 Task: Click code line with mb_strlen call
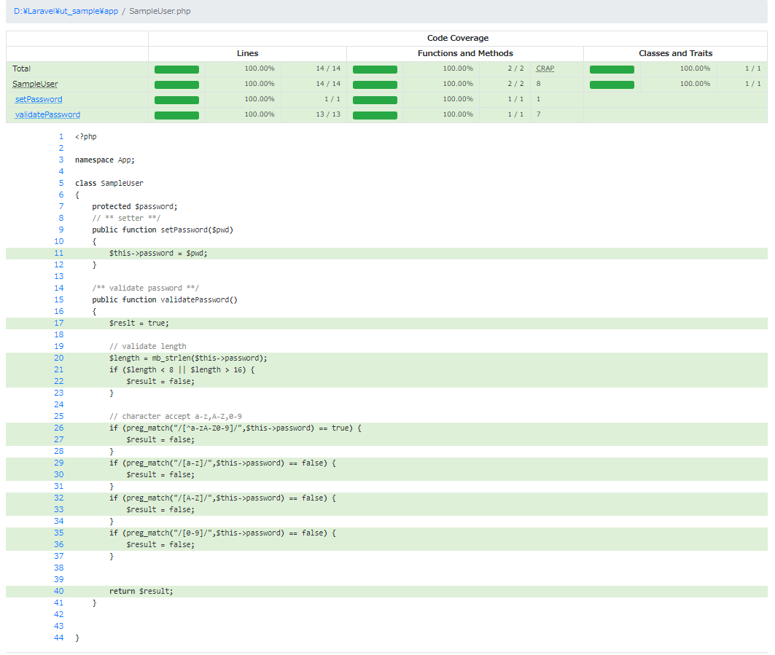pyautogui.click(x=188, y=358)
